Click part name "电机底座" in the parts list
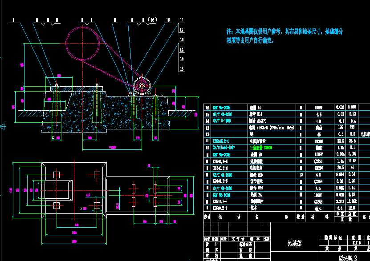 pos(256,168)
